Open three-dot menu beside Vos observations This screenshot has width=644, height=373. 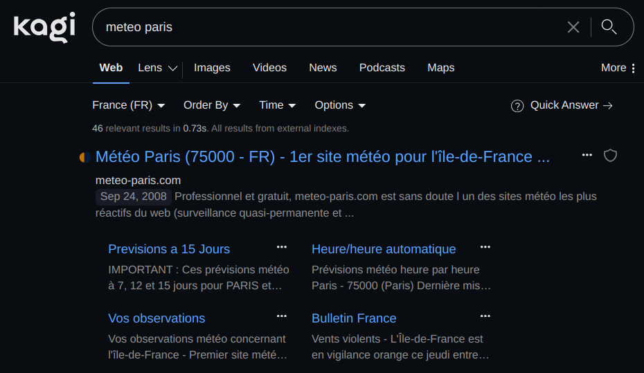[x=282, y=316]
